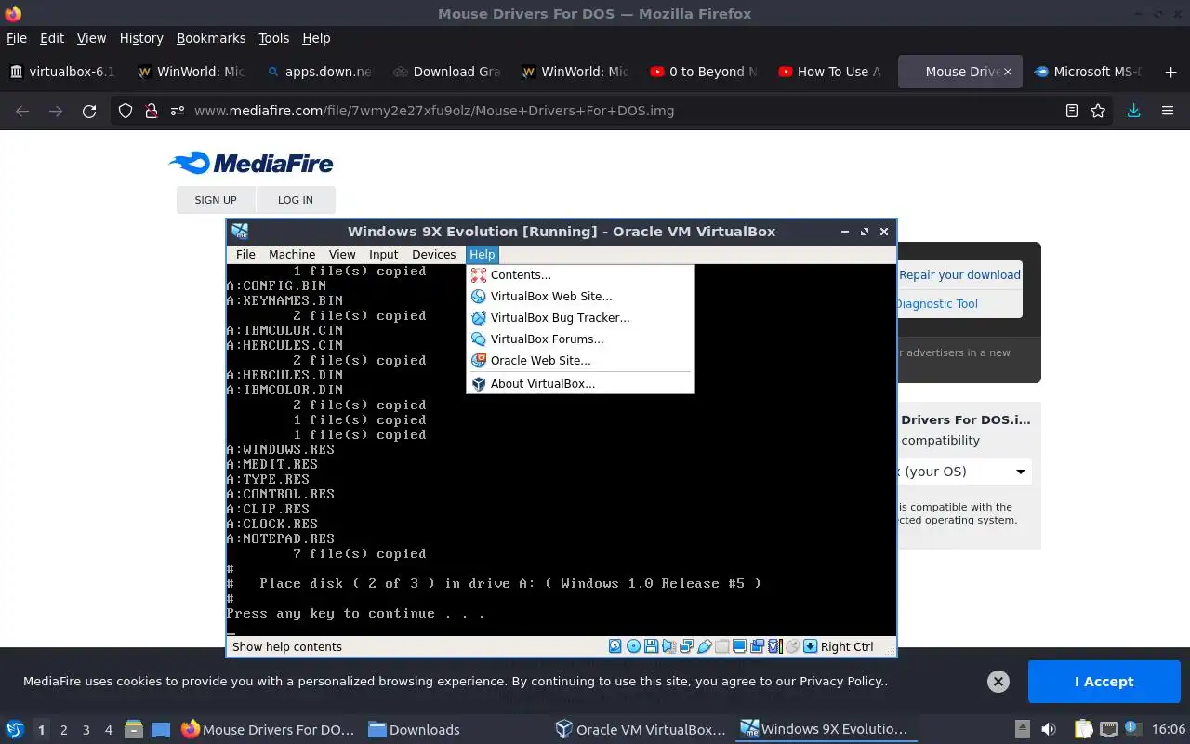Open Firefox History menu
Viewport: 1190px width, 744px height.
pyautogui.click(x=141, y=38)
